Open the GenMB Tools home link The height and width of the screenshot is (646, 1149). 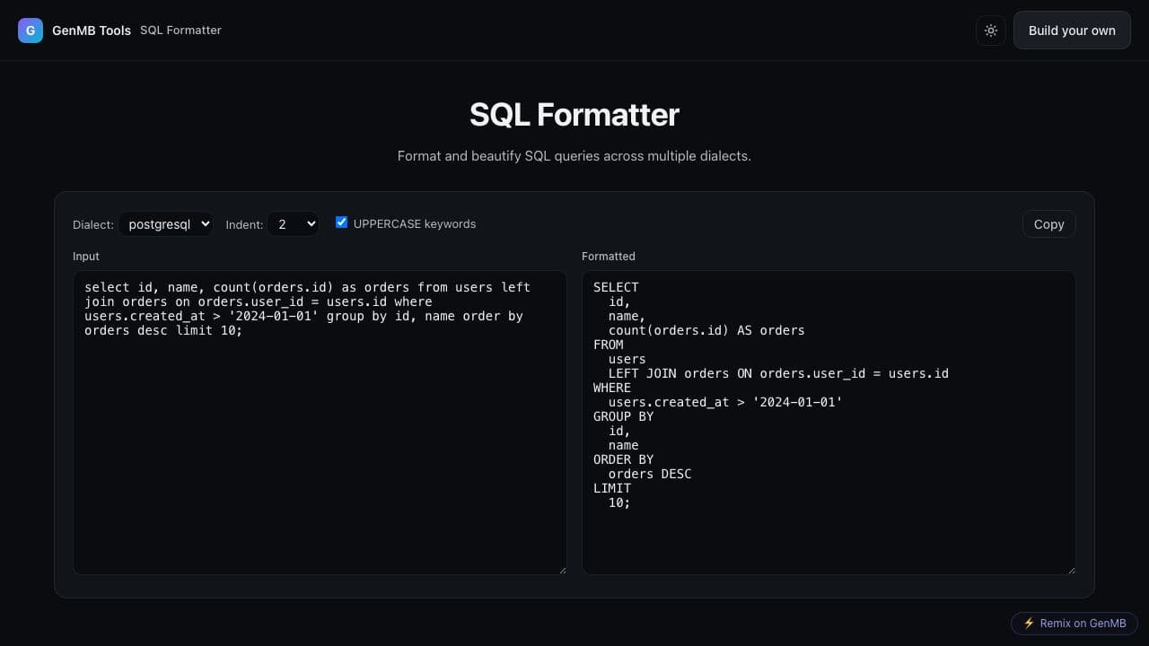[x=92, y=31]
